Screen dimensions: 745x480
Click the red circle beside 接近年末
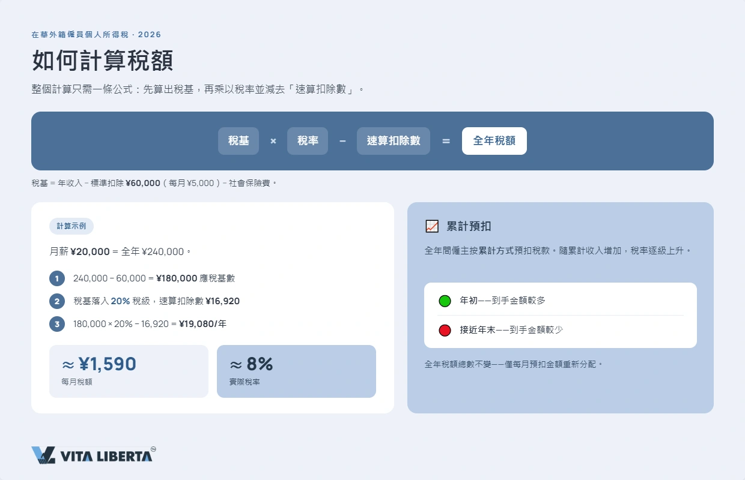coord(445,330)
